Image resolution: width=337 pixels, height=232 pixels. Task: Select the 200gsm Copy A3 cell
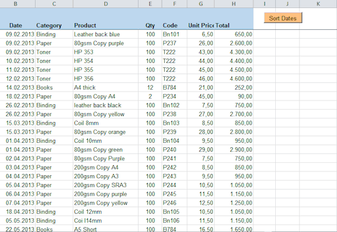tap(105, 176)
